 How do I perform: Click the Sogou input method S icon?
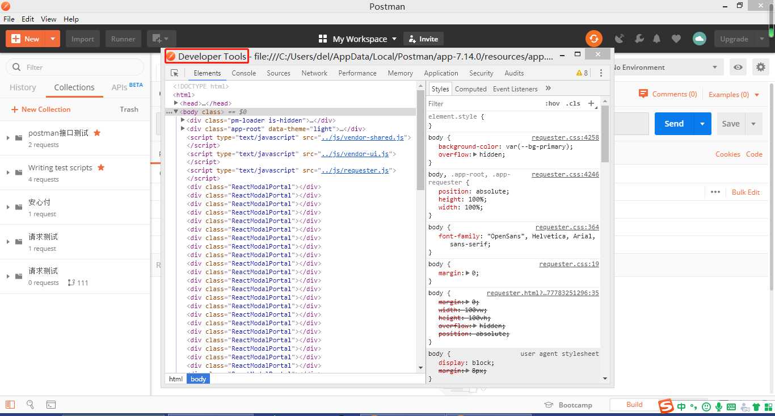[666, 406]
